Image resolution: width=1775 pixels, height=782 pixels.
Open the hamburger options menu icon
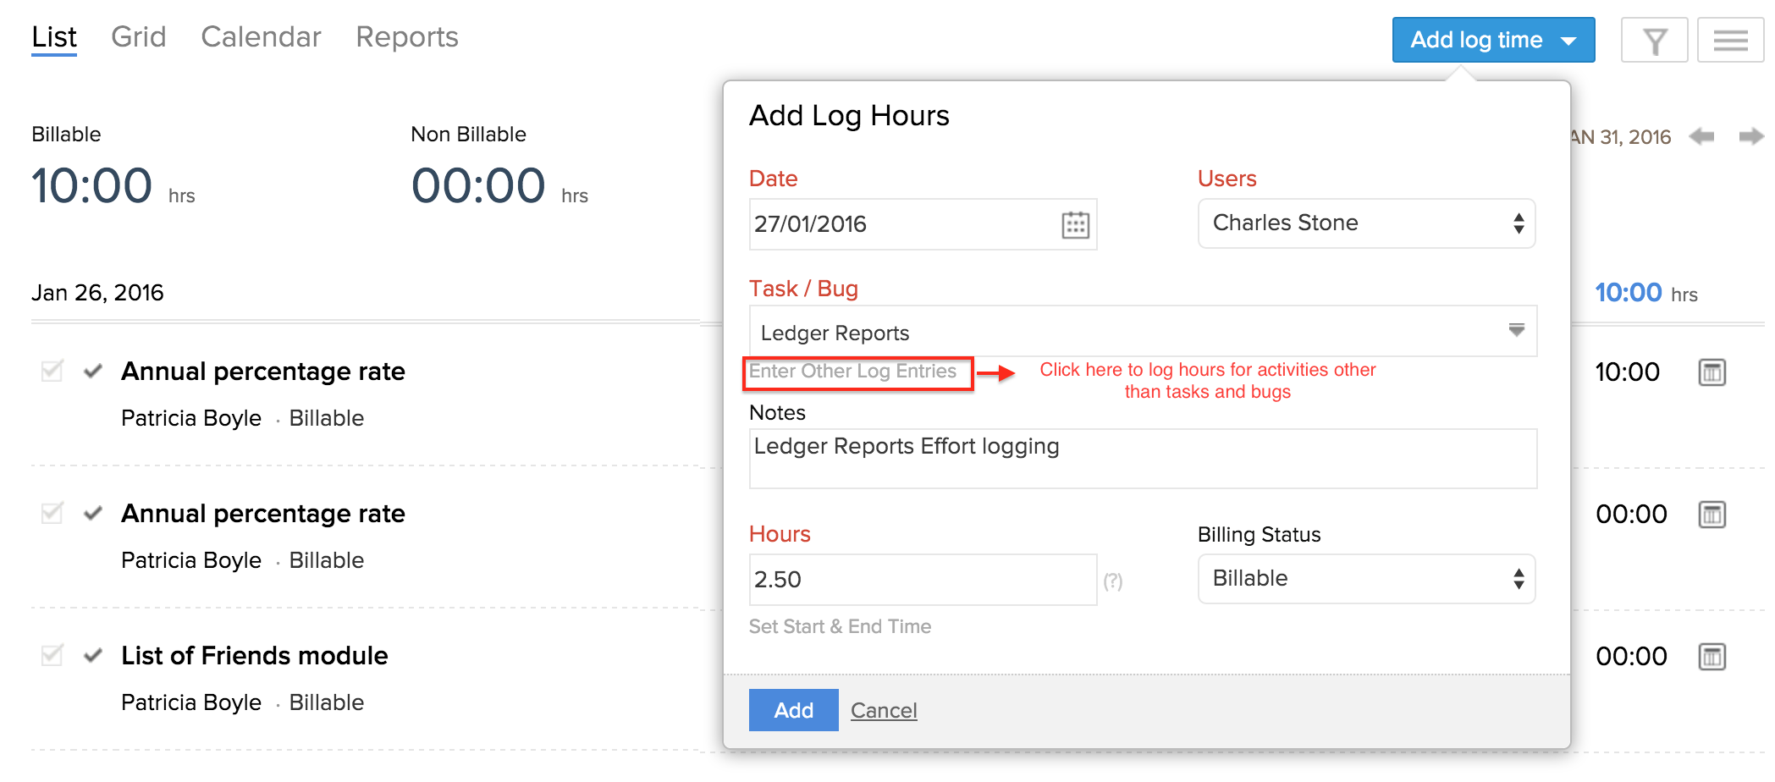(x=1730, y=40)
